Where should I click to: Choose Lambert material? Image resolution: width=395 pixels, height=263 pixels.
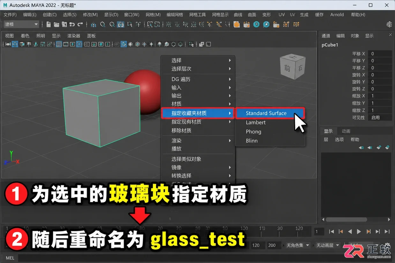click(270, 122)
